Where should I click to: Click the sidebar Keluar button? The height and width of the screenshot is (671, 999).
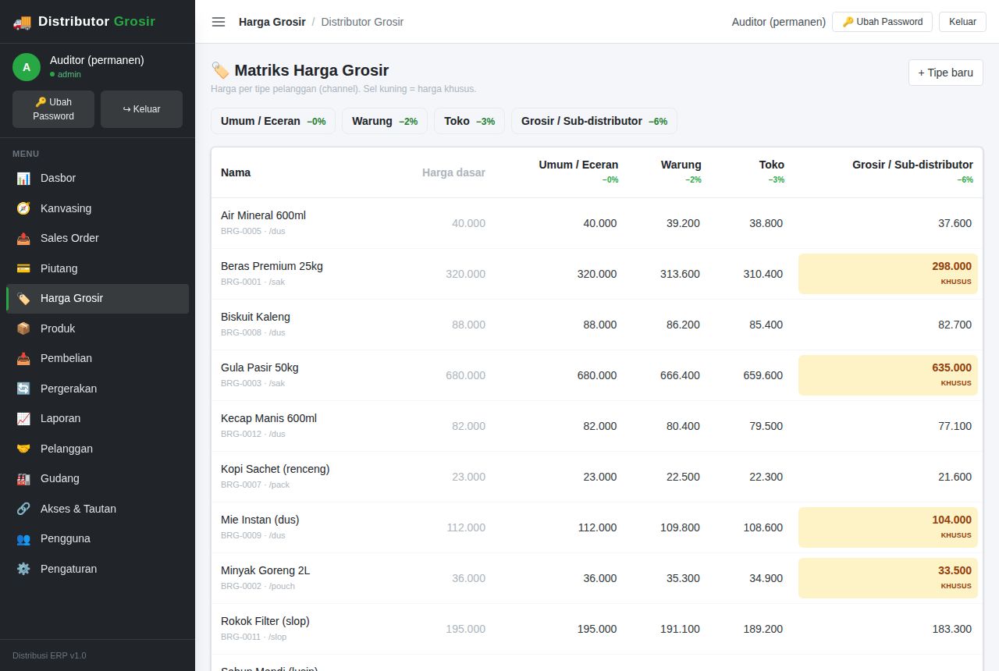[x=141, y=109]
